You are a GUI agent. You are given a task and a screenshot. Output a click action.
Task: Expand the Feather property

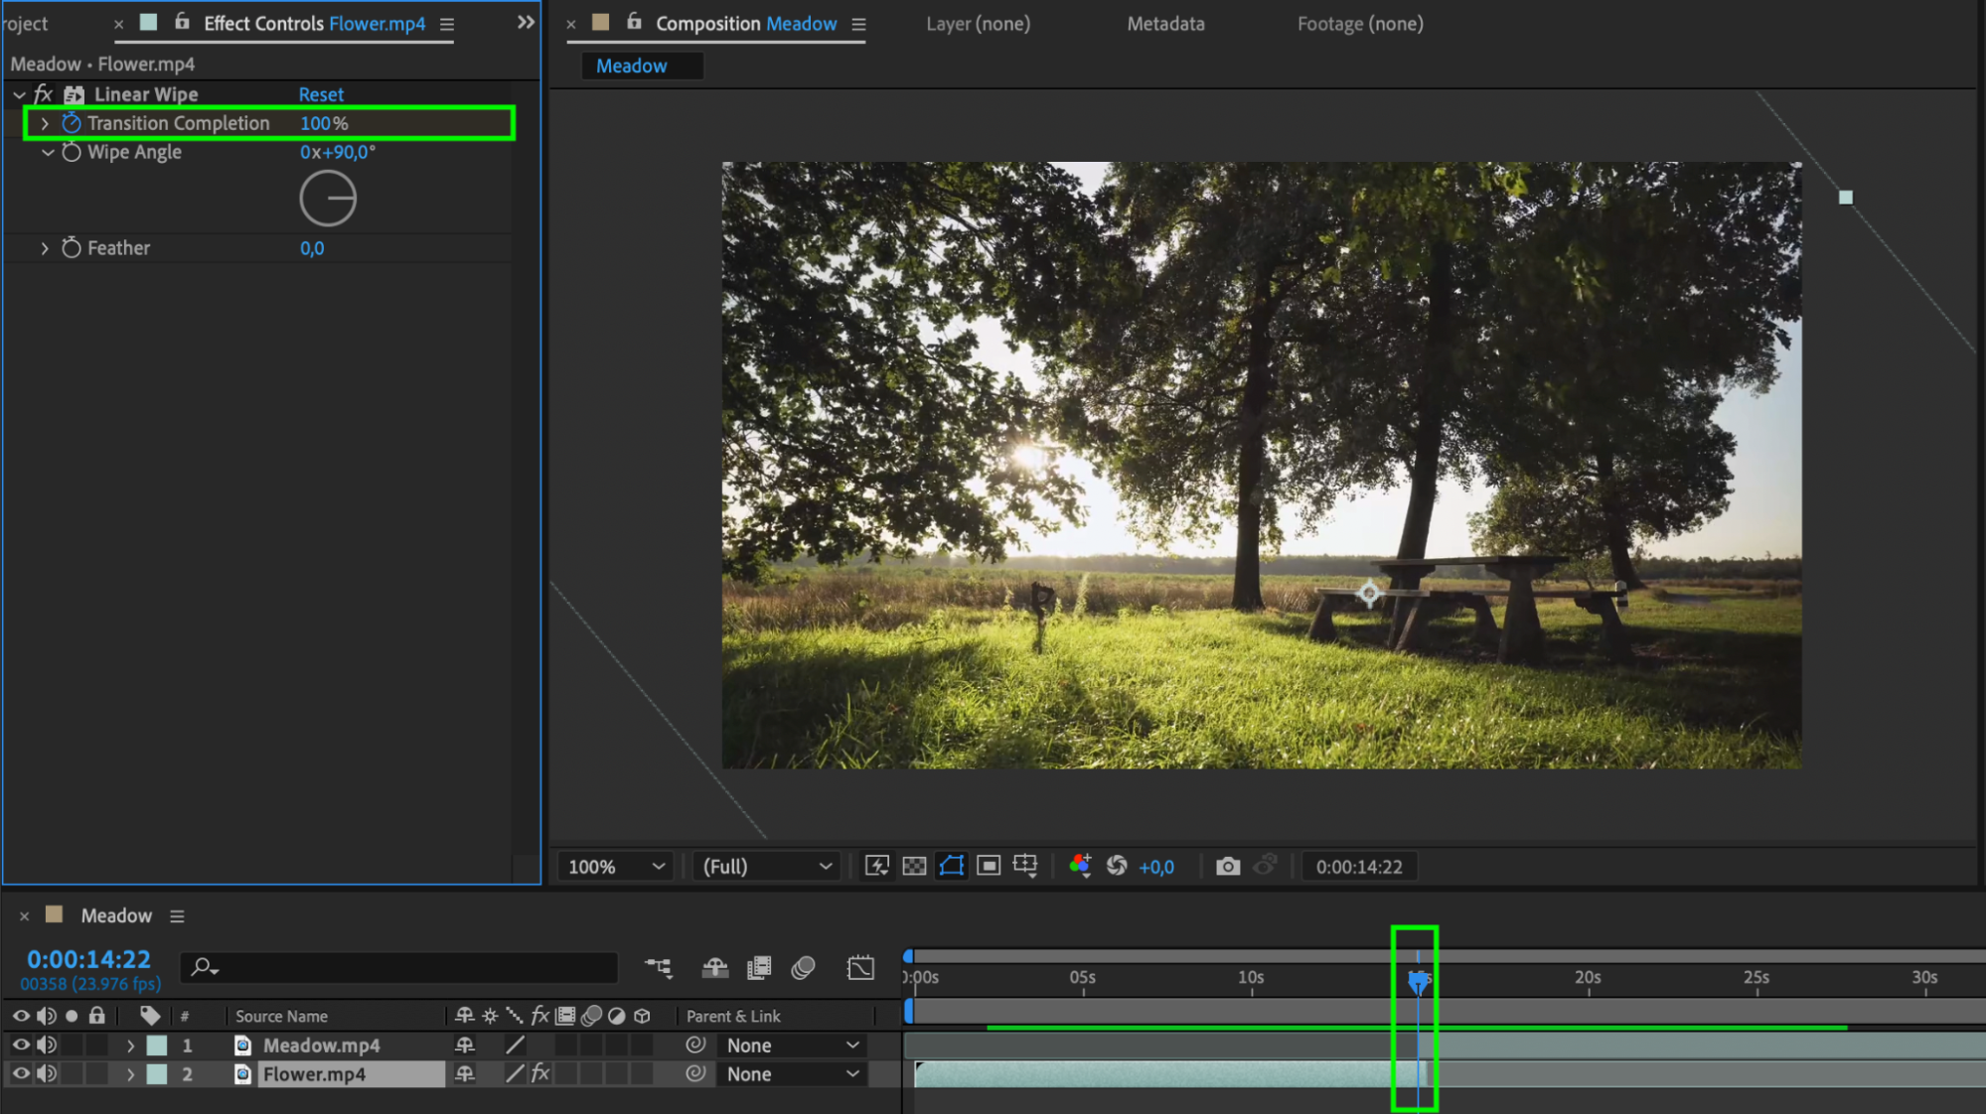click(x=45, y=248)
